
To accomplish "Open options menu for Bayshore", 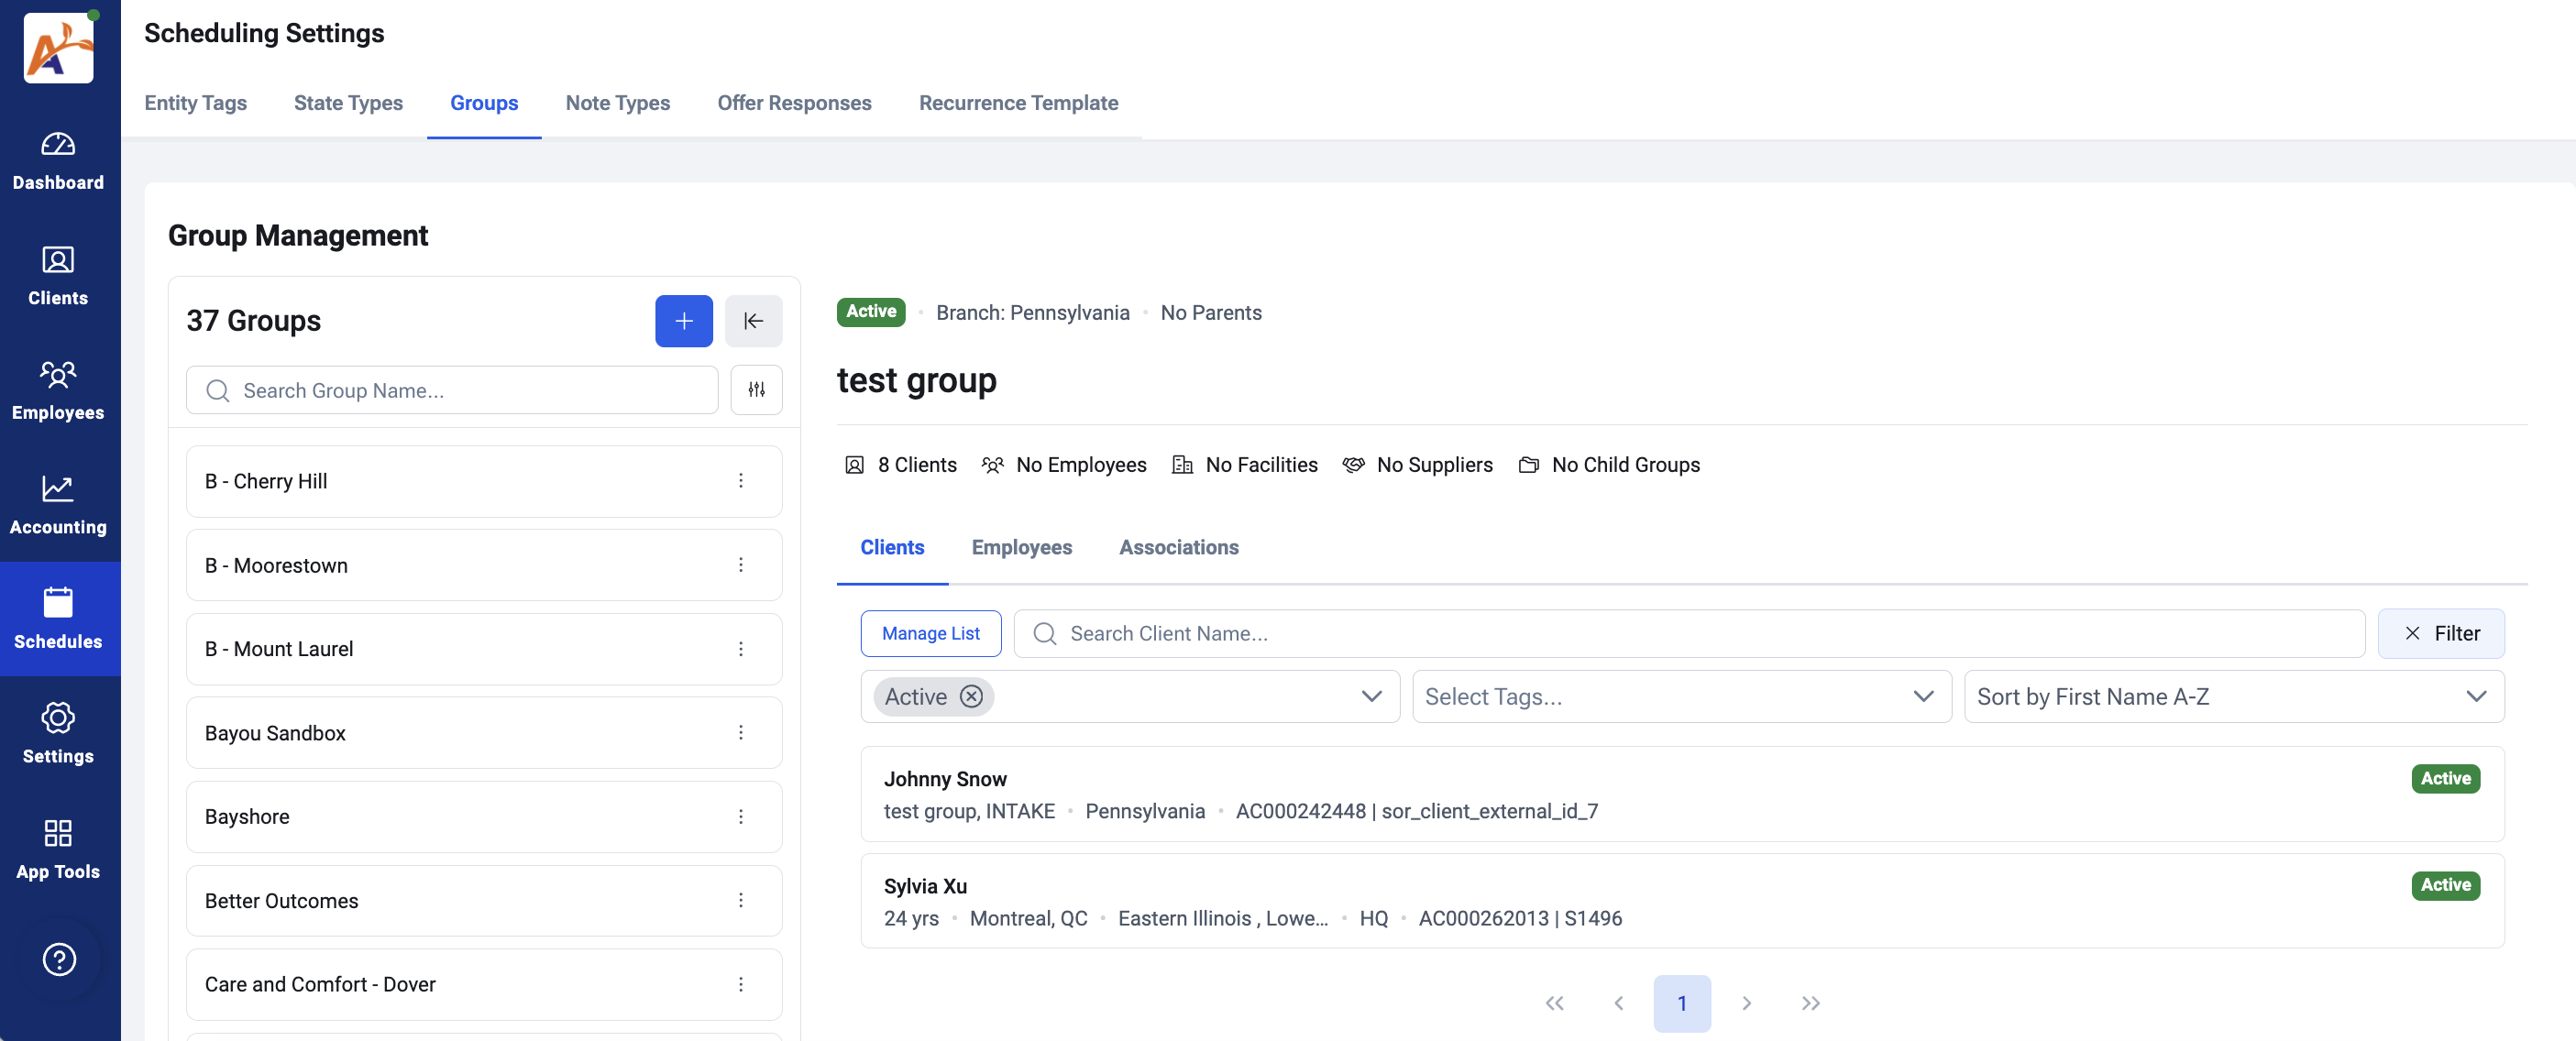I will pos(741,817).
